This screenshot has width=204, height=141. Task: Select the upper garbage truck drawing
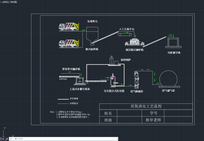point(69,27)
